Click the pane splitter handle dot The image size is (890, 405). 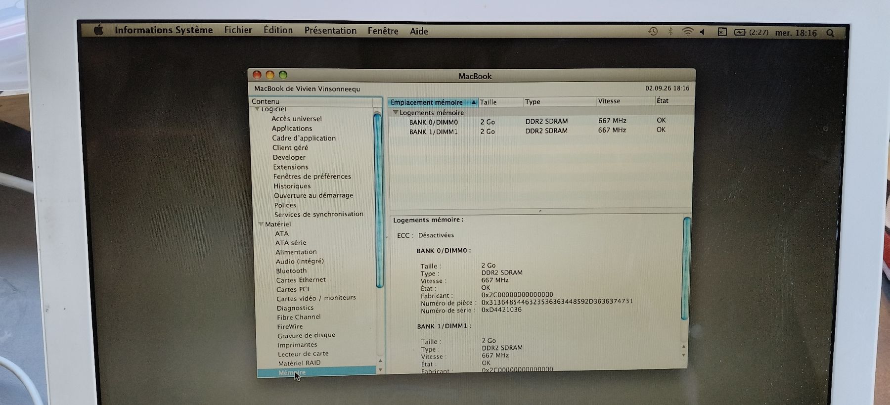click(540, 211)
